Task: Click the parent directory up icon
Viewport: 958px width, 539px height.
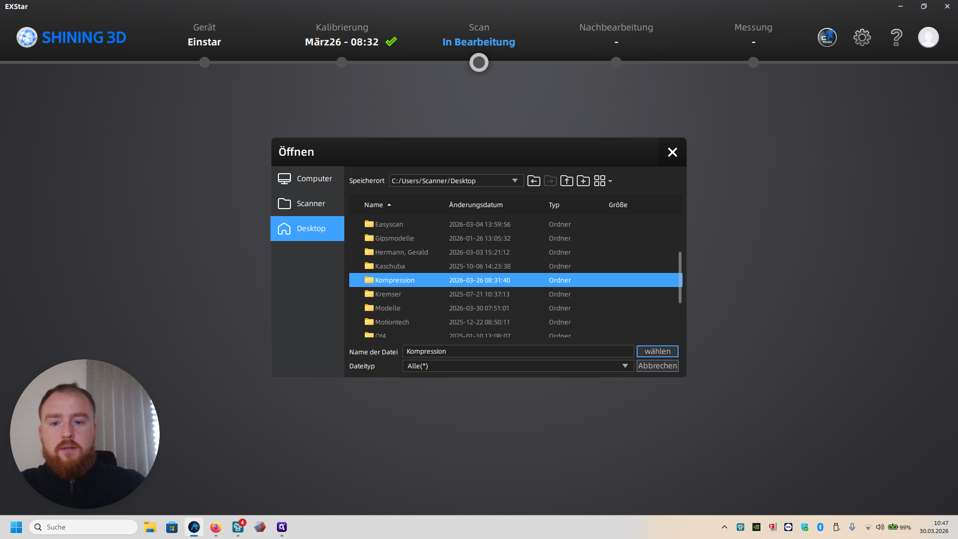Action: (566, 181)
